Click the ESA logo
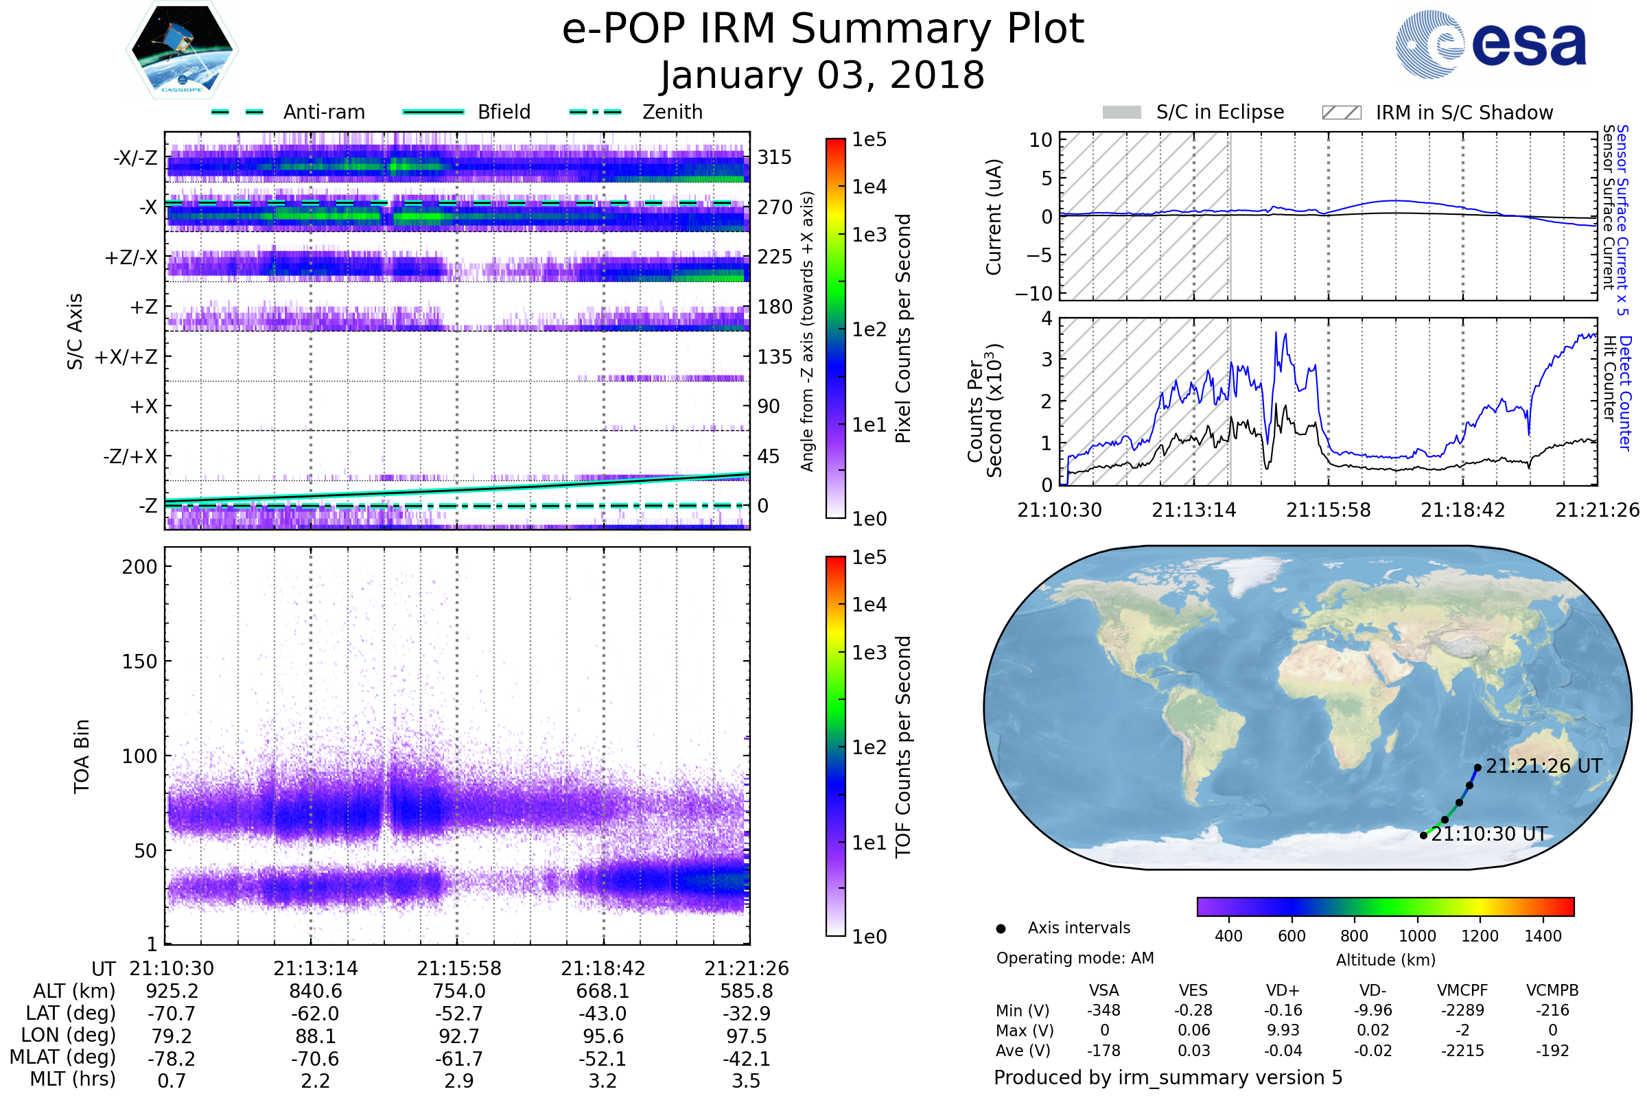Viewport: 1647px width, 1098px height. click(1490, 44)
